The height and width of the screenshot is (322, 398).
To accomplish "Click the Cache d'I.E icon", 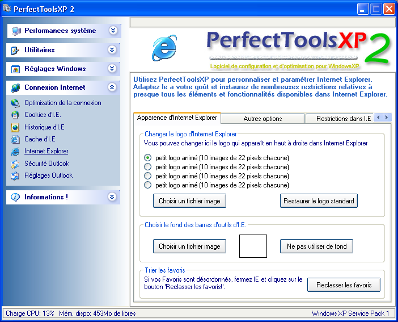I will point(15,139).
